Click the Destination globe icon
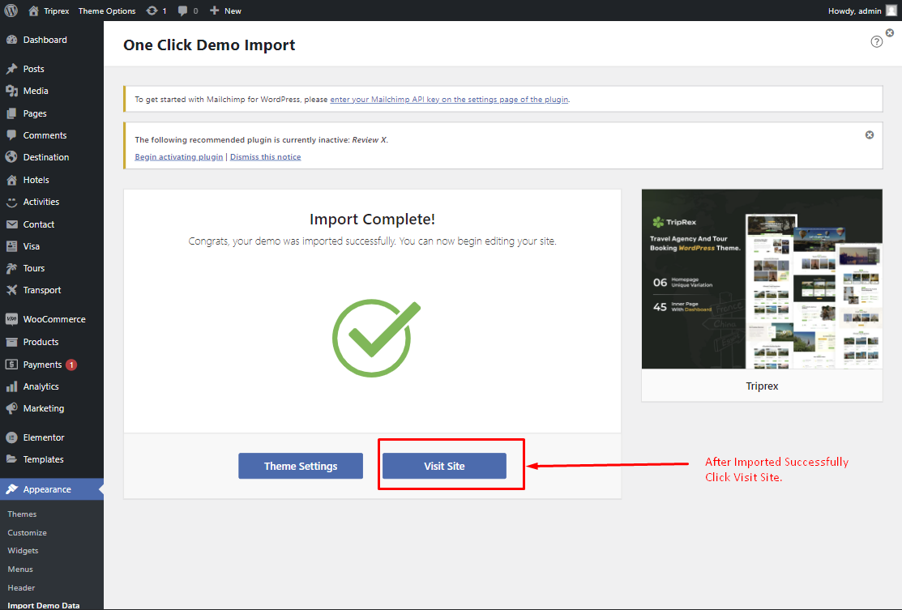902x610 pixels. point(11,157)
